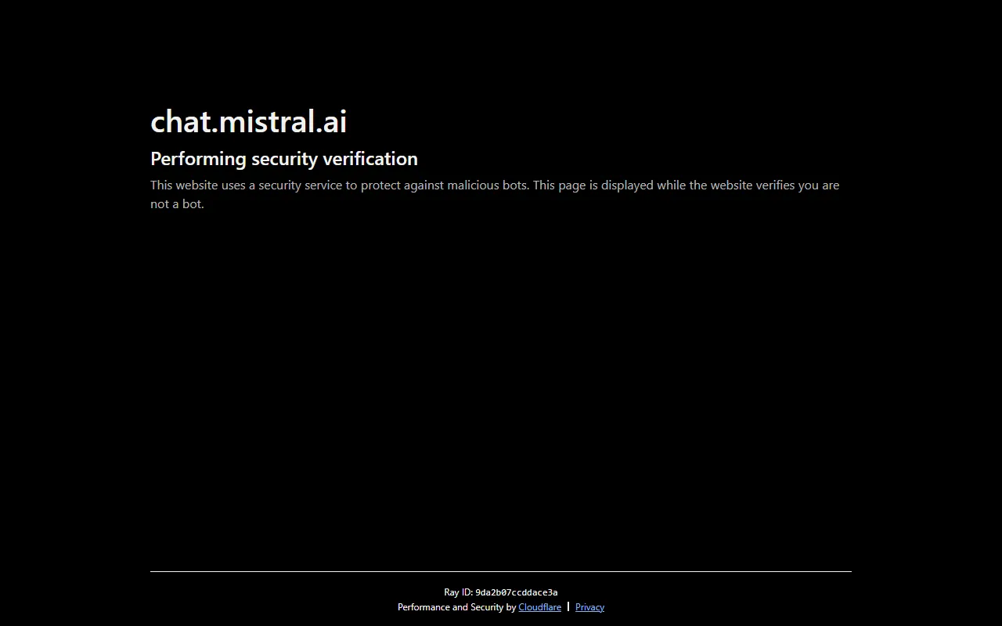Viewport: 1002px width, 626px height.
Task: Click the empty black area in page center
Action: [x=501, y=376]
